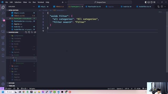Open the Terminal menu

click(x=41, y=2)
